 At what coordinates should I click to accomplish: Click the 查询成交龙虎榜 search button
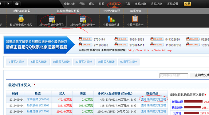pyautogui.click(x=199, y=75)
